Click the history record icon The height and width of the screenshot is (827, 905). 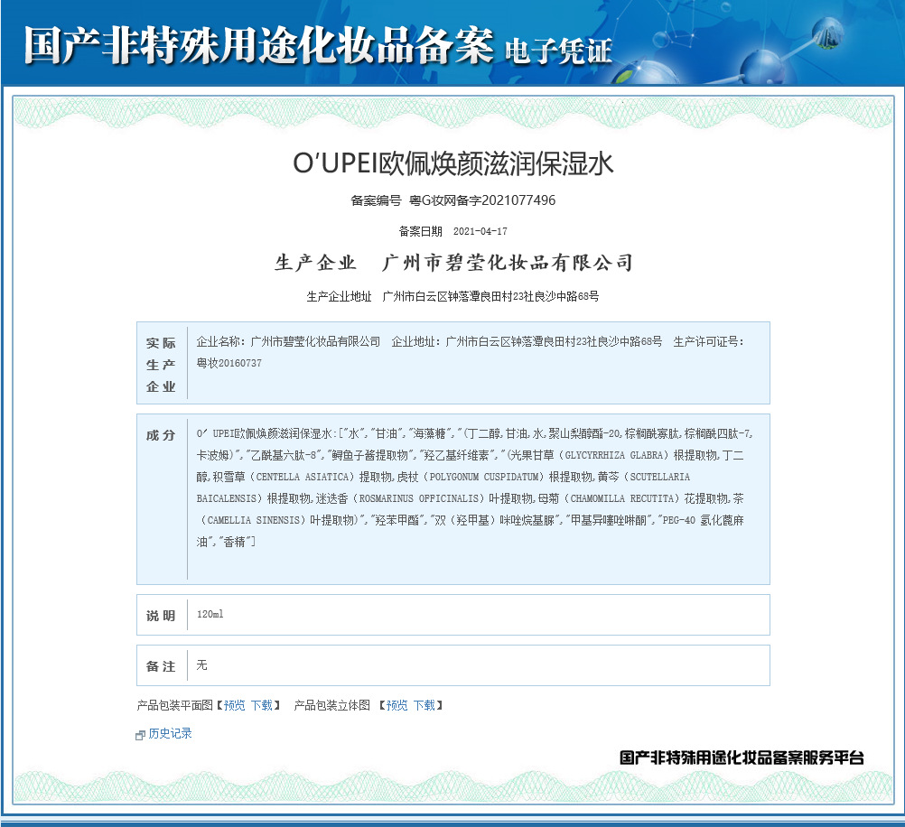click(x=140, y=735)
